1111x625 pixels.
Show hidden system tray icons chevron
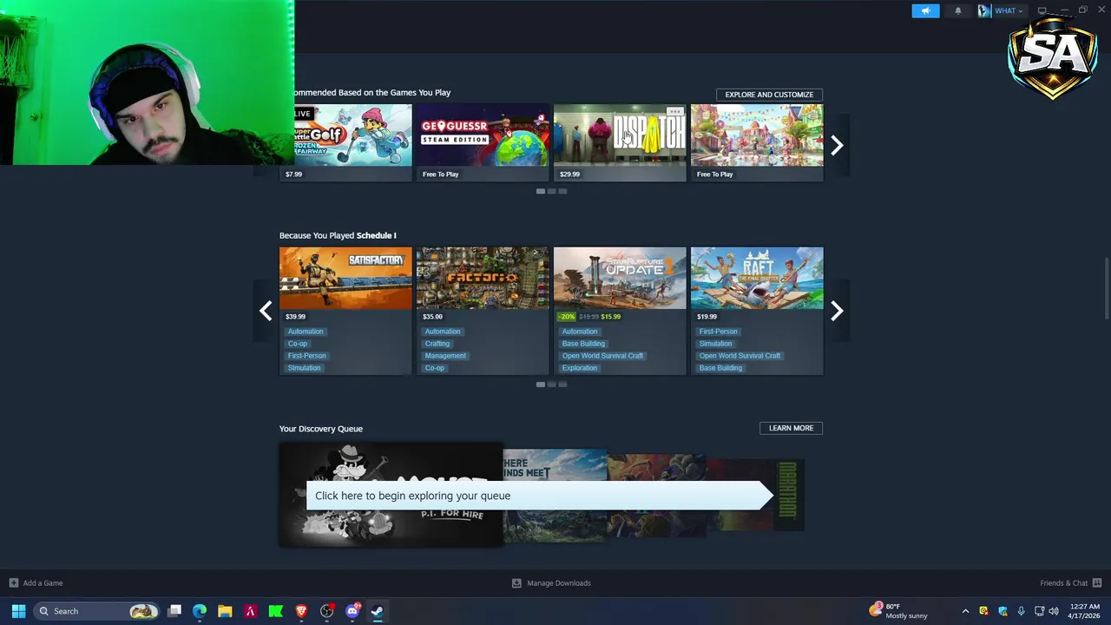965,611
